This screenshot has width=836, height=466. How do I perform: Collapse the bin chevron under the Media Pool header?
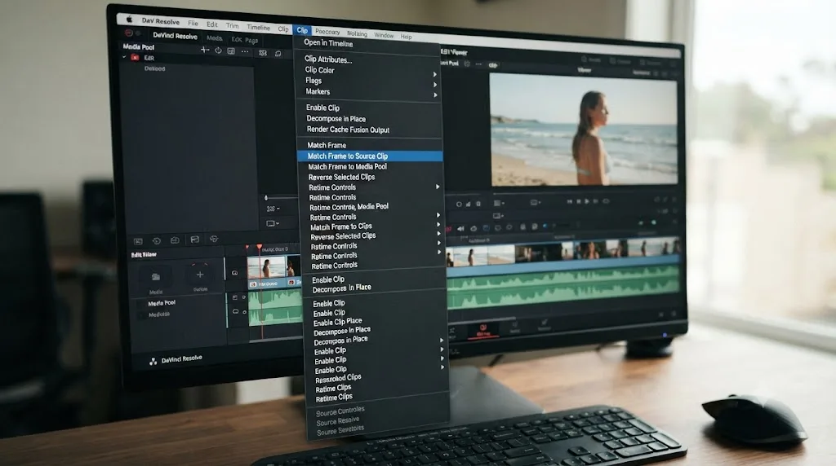(124, 57)
